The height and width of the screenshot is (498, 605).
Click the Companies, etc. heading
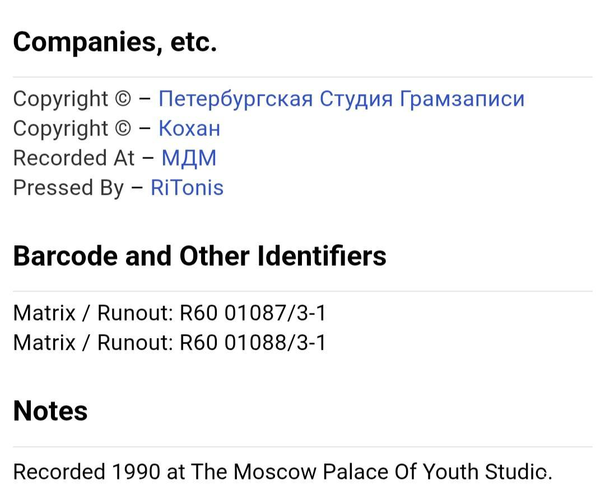115,41
